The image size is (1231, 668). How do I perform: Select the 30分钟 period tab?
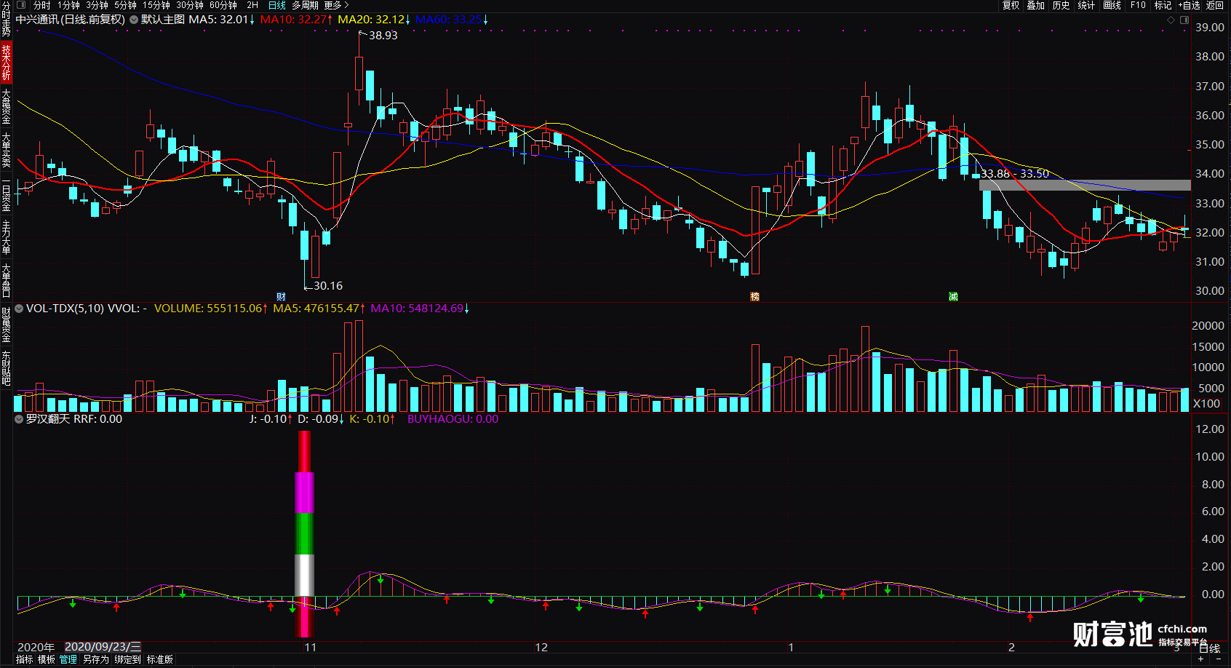[189, 5]
